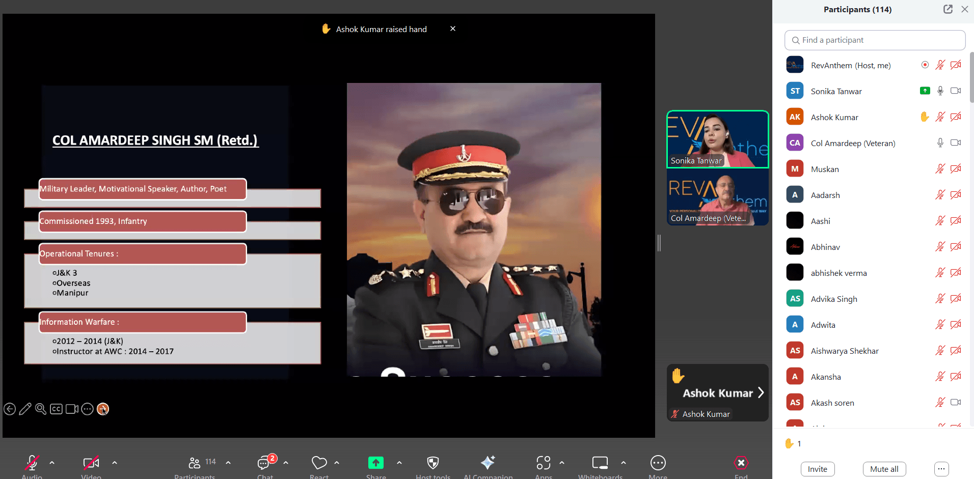
Task: Toggle Ashok Kumar's microphone mute icon
Action: point(940,117)
